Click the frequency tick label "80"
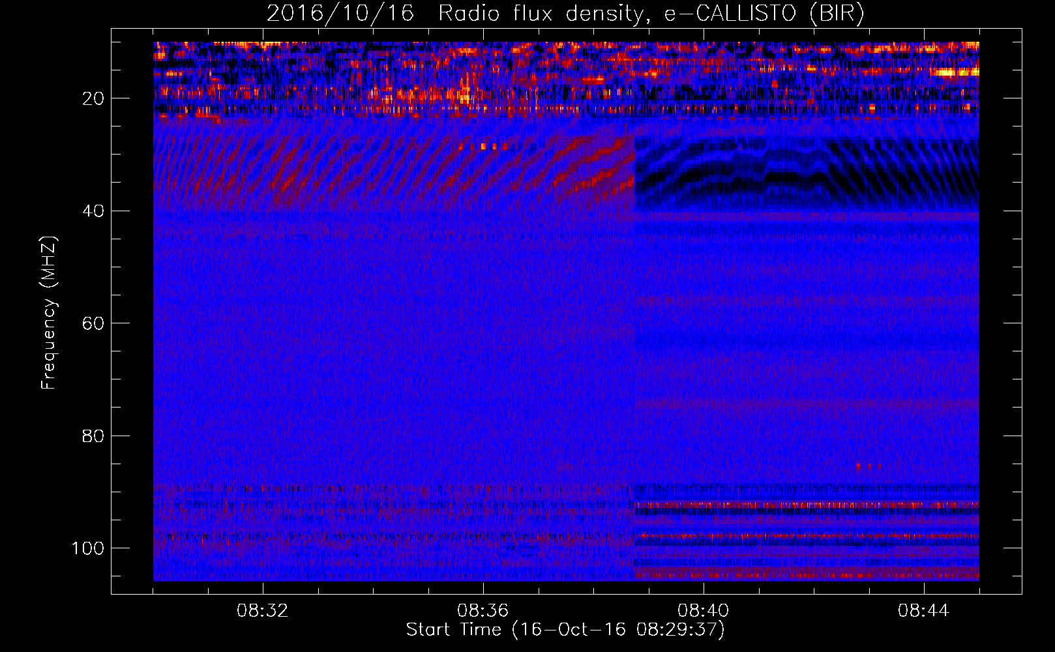Screen dimensions: 1055x652 click(94, 436)
